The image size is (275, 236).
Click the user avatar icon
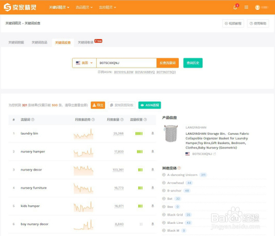pyautogui.click(x=257, y=7)
